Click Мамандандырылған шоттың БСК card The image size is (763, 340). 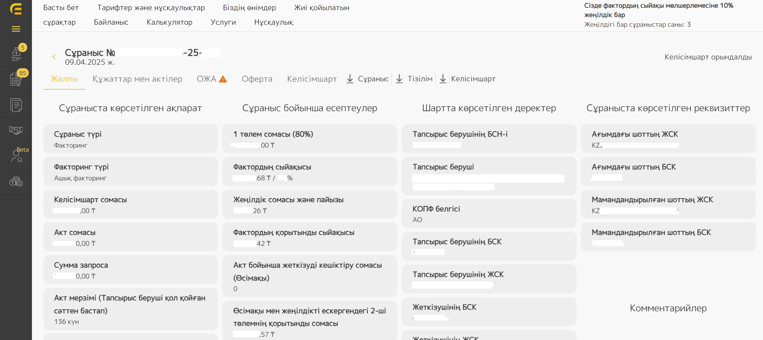(668, 237)
